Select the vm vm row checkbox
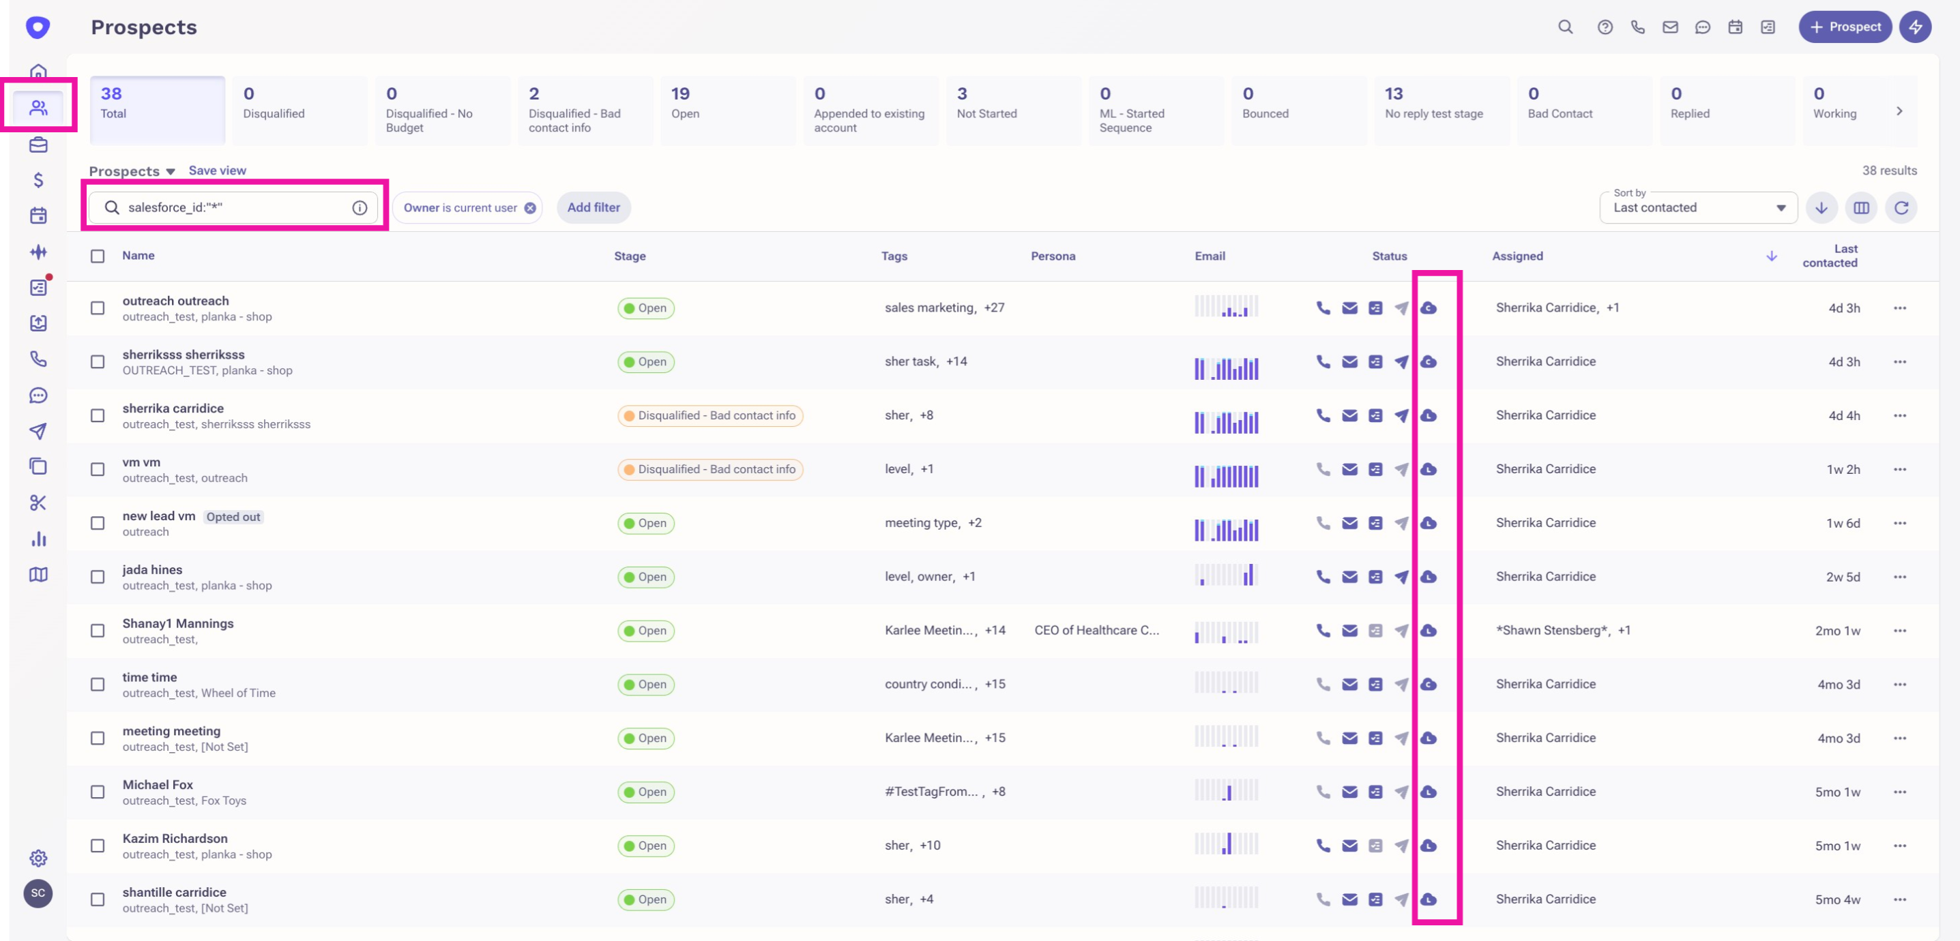Viewport: 1960px width, 941px height. coord(98,469)
